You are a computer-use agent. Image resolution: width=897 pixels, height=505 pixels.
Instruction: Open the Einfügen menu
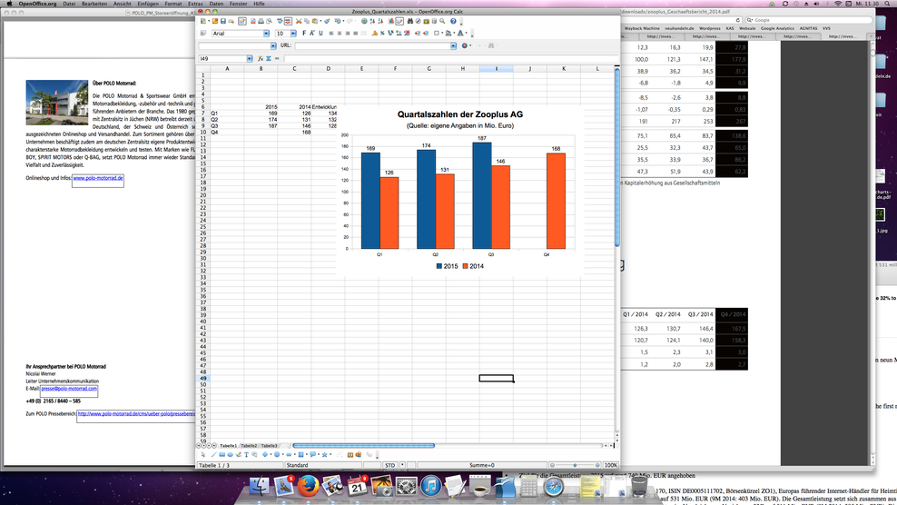tap(148, 4)
